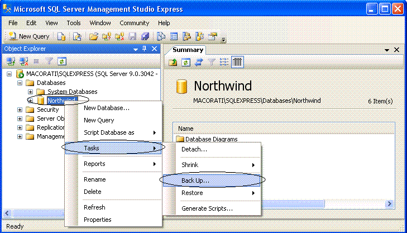Click the Open File folder icon
Image resolution: width=407 pixels, height=233 pixels.
pos(93,36)
